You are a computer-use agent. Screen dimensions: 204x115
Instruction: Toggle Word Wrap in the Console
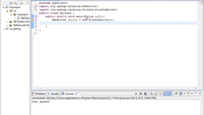[161, 94]
